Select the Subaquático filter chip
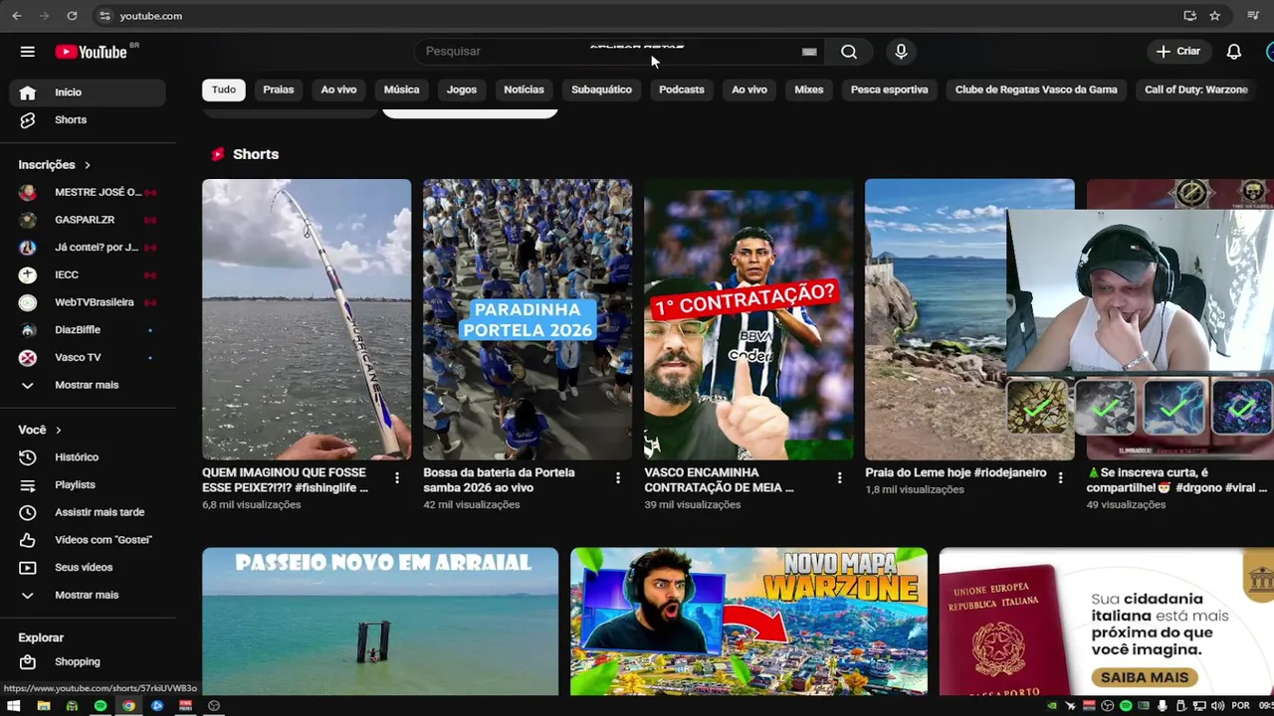Viewport: 1274px width, 716px height. pyautogui.click(x=601, y=89)
